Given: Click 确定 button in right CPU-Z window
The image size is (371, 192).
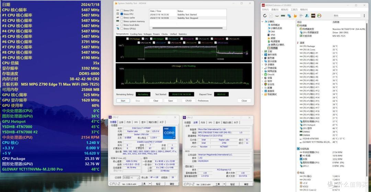Looking at the screenshot, I should (246, 184).
